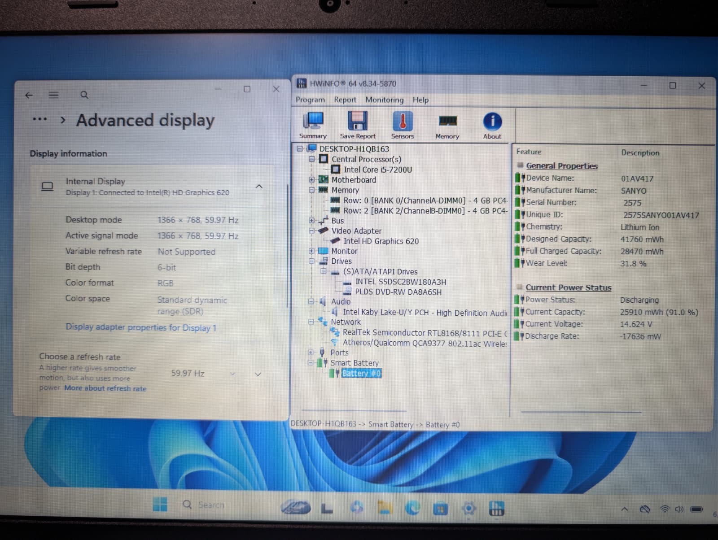Screen dimensions: 718x540
Task: Open File Explorer from the taskbar
Action: pos(385,508)
